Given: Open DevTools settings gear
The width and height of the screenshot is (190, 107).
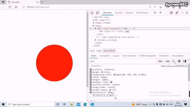Looking at the screenshot, I should [171, 13].
